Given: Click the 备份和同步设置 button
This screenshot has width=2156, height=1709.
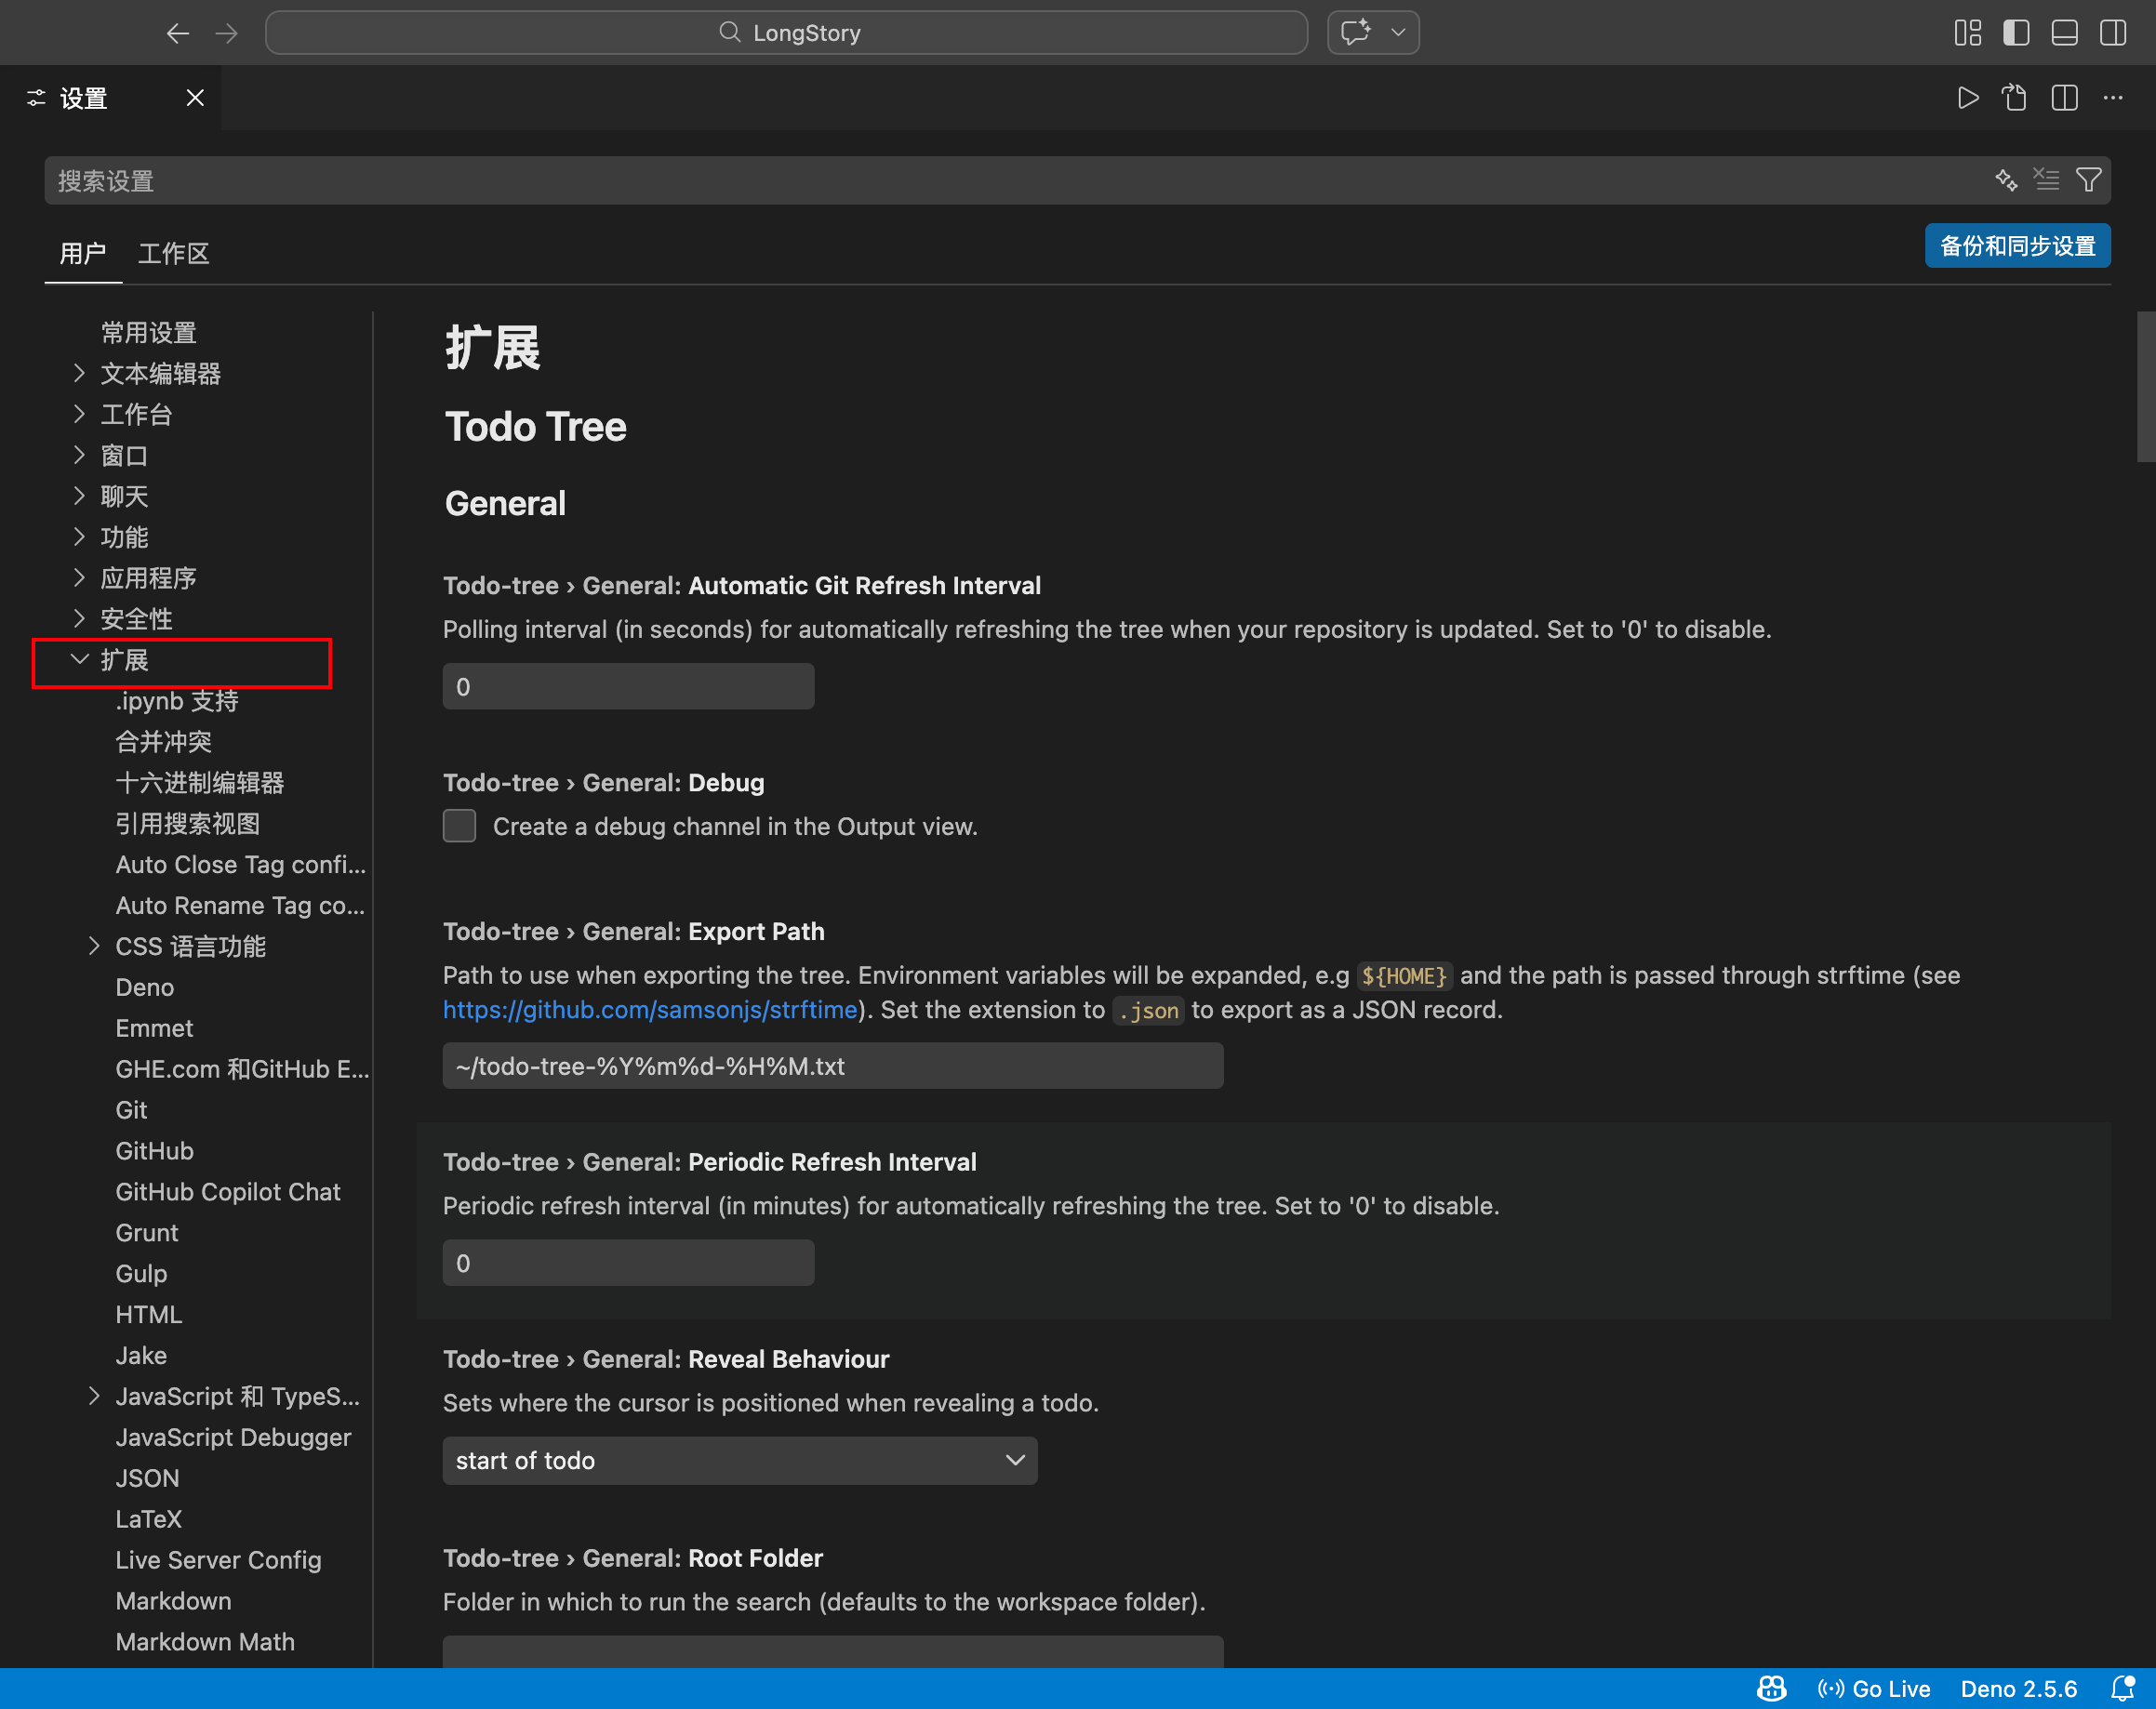Looking at the screenshot, I should pyautogui.click(x=2017, y=245).
